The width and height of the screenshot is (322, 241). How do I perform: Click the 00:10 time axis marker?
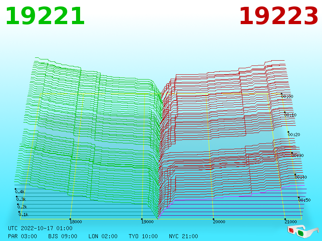pyautogui.click(x=290, y=115)
